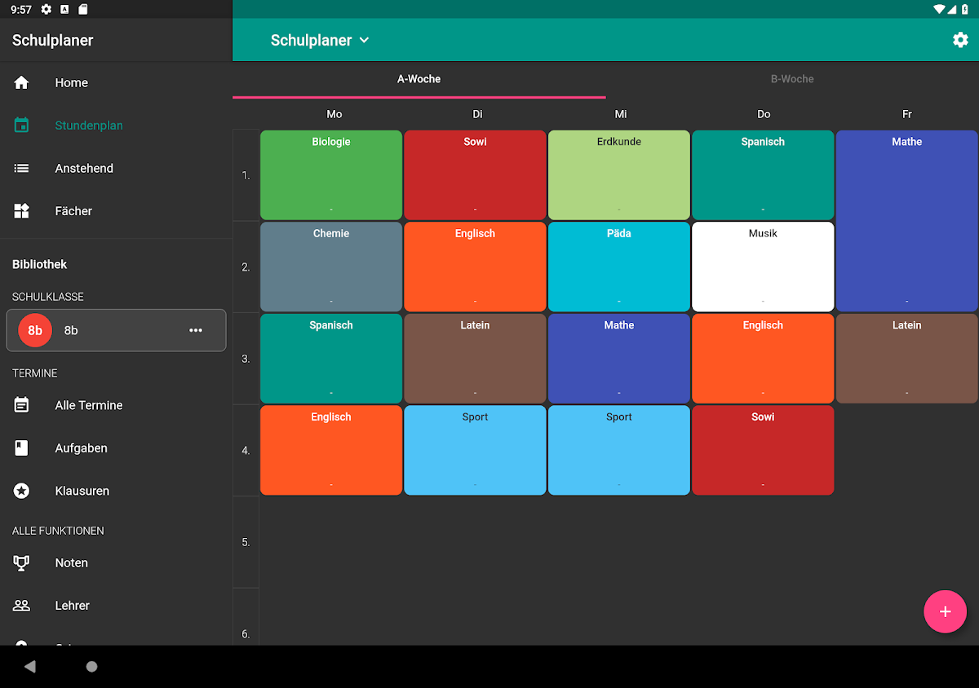Click the Aufgaben book icon
This screenshot has height=688, width=979.
pos(22,448)
